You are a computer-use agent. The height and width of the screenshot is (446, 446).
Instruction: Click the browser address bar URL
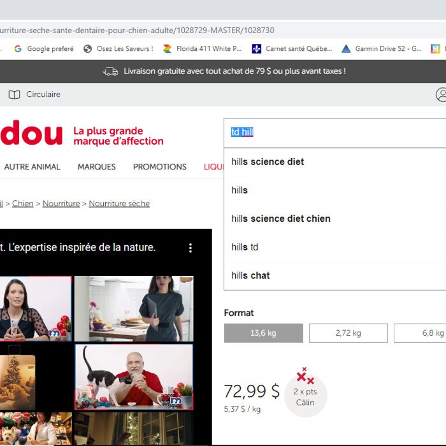(137, 31)
